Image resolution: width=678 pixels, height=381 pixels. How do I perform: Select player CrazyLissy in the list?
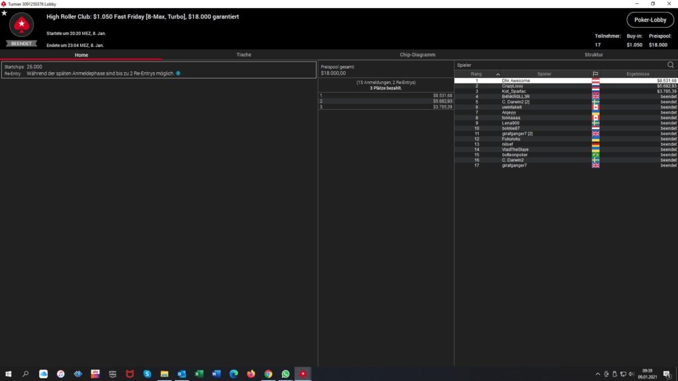tap(512, 86)
